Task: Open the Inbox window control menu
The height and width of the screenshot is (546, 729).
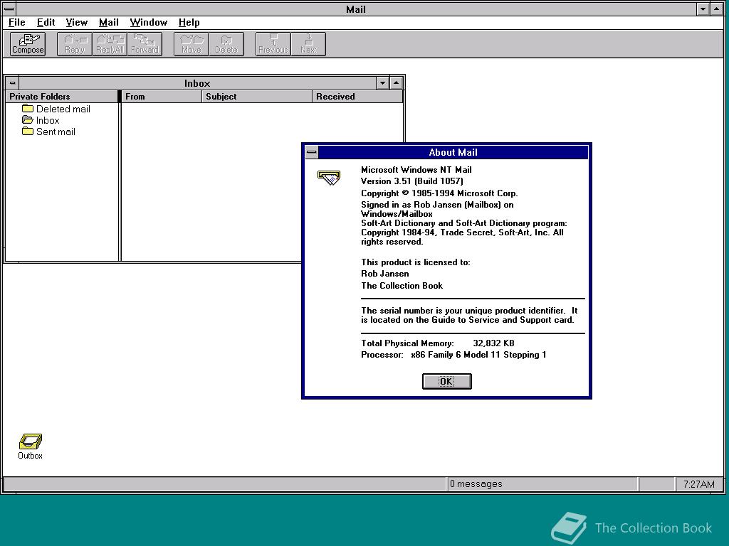Action: click(x=13, y=83)
